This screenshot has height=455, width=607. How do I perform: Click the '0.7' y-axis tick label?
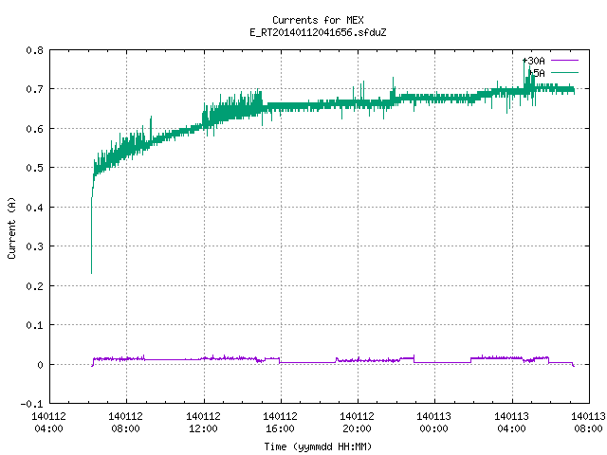pos(34,89)
